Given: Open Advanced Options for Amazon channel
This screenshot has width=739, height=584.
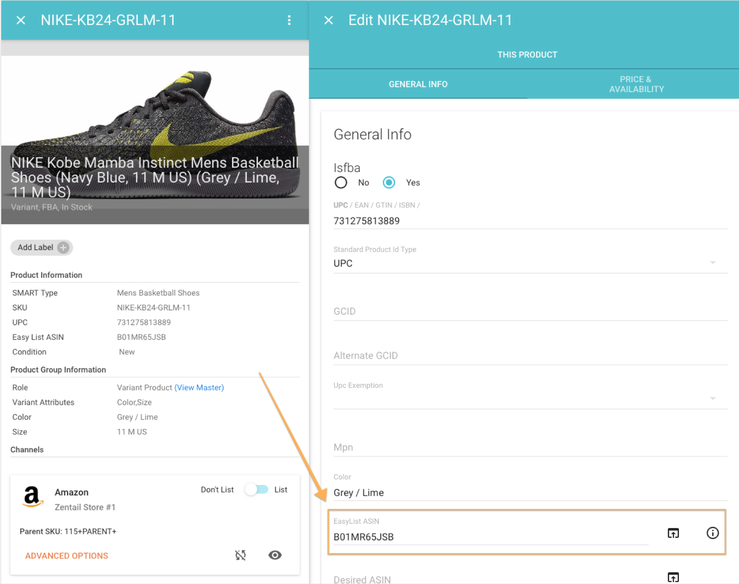Looking at the screenshot, I should 66,556.
